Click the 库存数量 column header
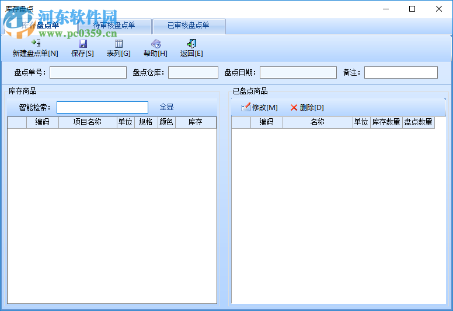This screenshot has width=453, height=311. pyautogui.click(x=386, y=122)
